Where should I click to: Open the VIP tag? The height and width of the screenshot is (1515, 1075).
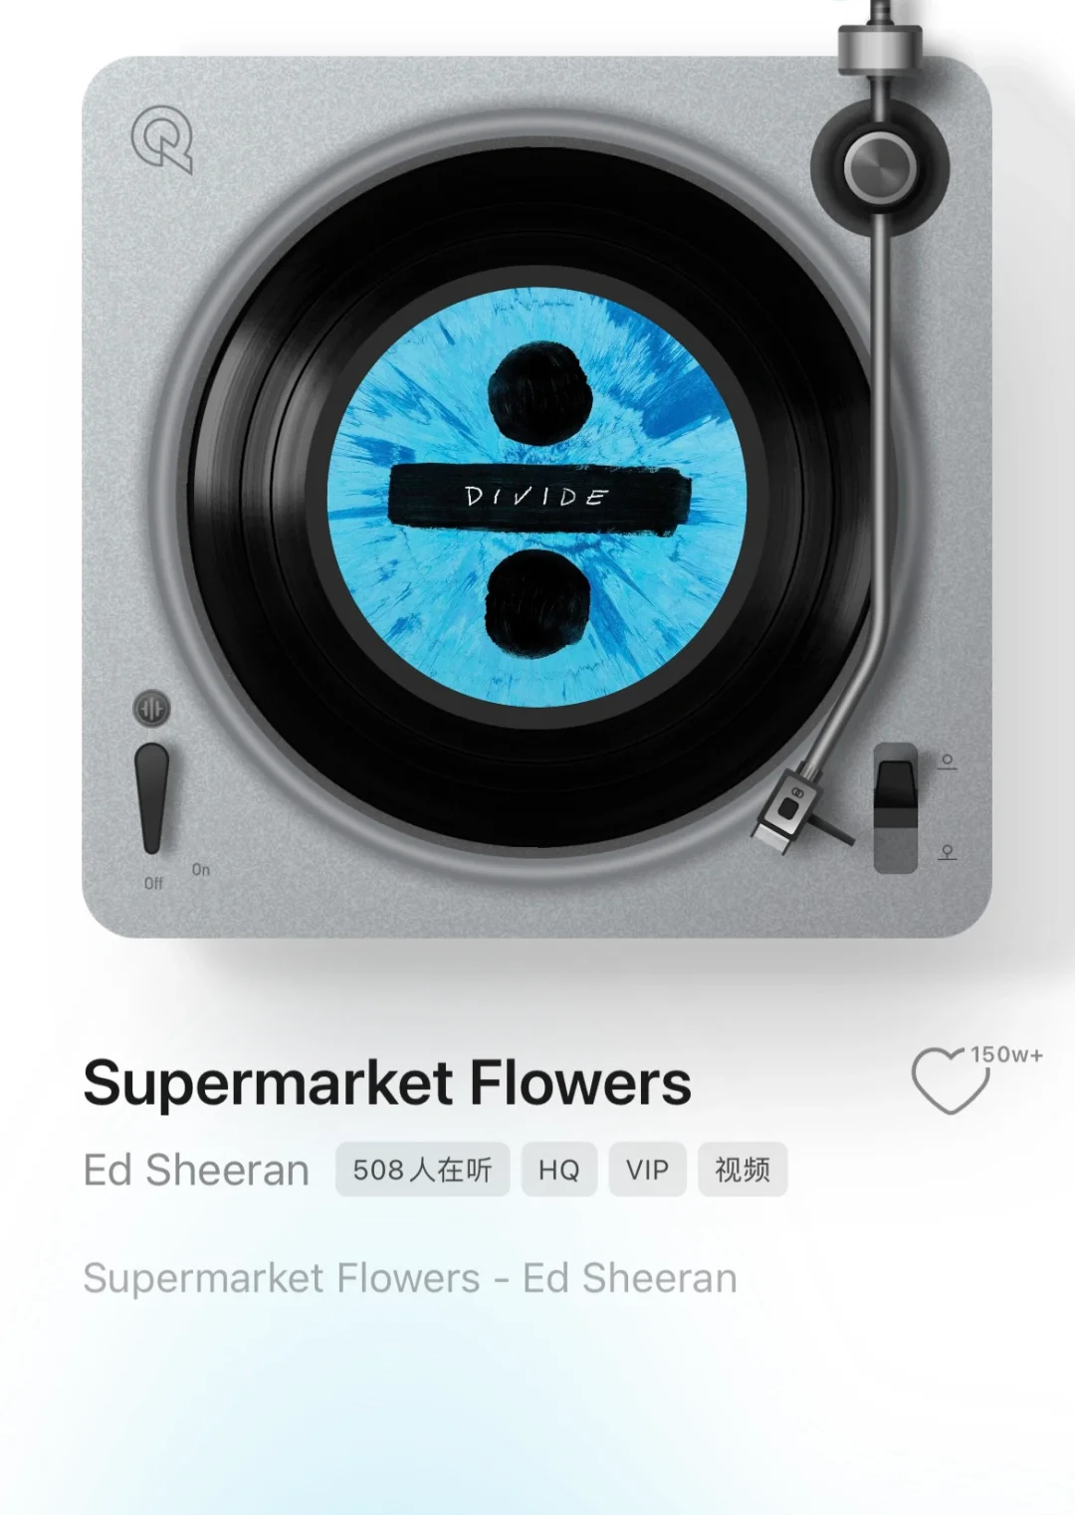coord(647,1170)
